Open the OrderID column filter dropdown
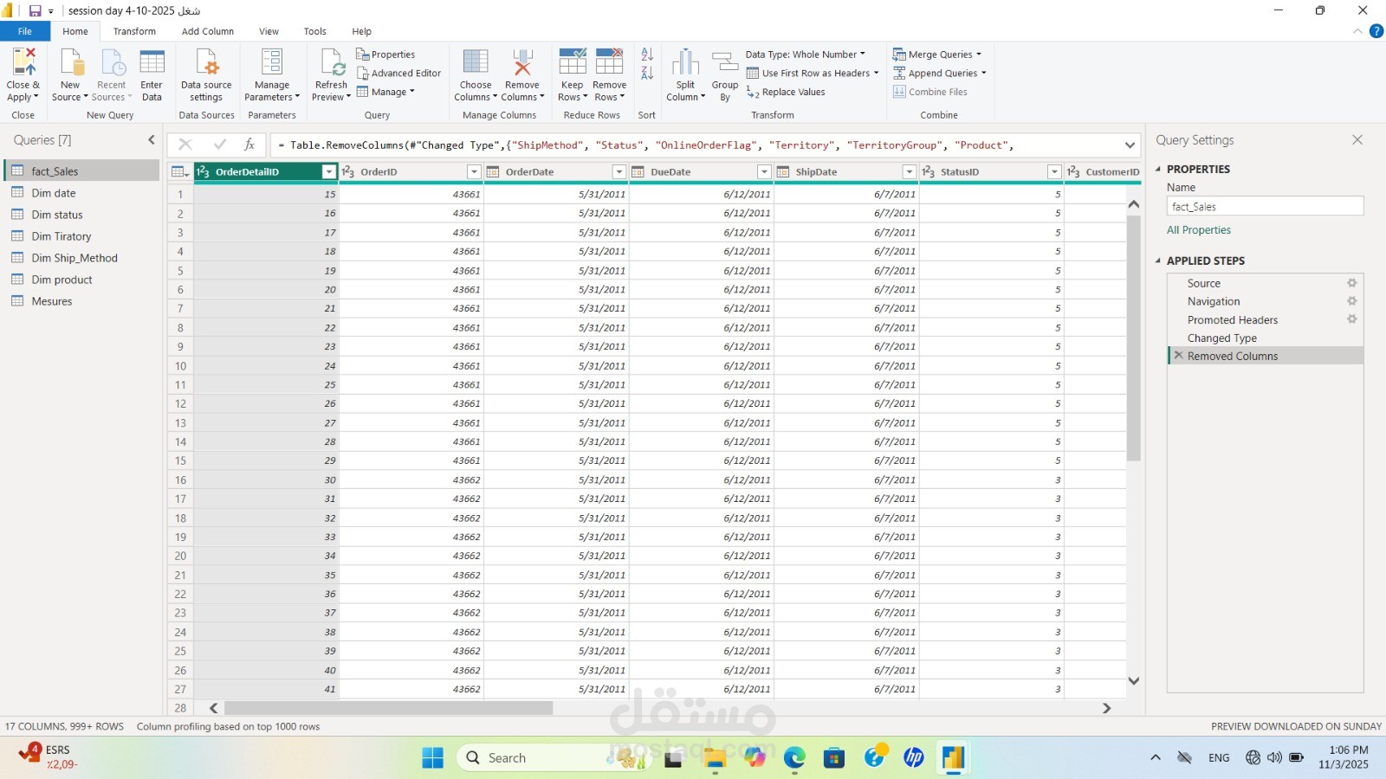The height and width of the screenshot is (779, 1386). [x=474, y=172]
